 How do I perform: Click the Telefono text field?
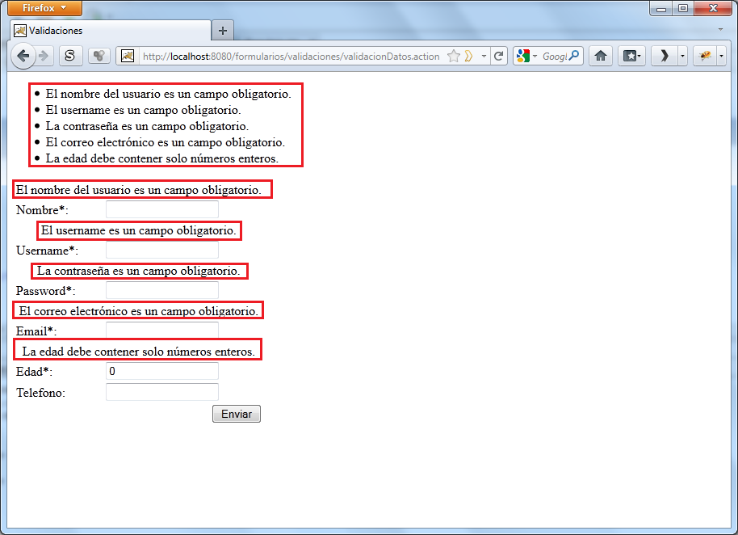(161, 392)
